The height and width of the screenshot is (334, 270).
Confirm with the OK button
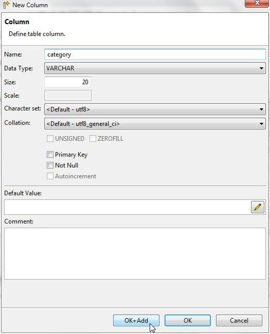pos(188,320)
